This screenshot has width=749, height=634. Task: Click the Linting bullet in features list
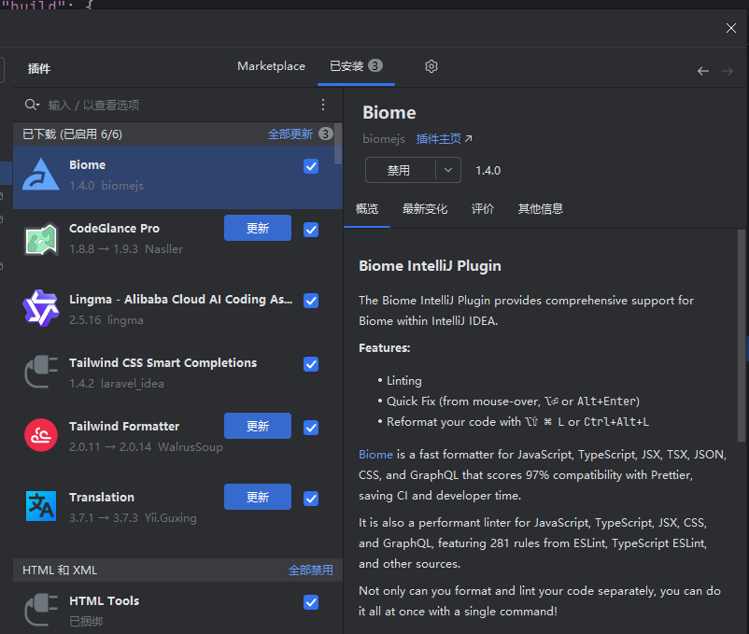tap(404, 381)
